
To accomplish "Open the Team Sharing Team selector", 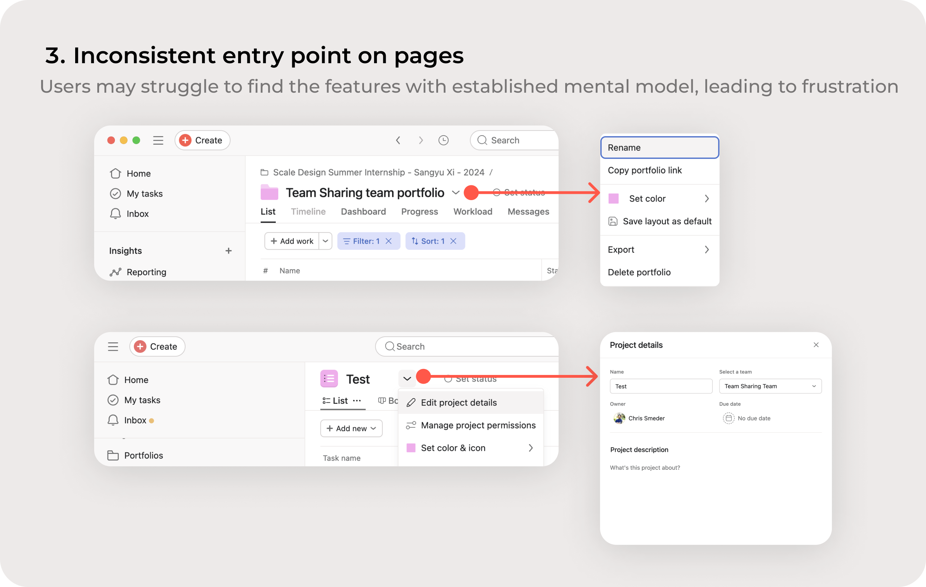I will pos(770,386).
